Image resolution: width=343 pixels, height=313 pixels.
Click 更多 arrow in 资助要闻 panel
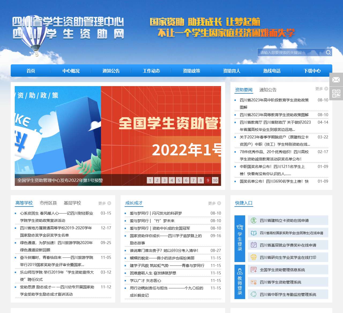click(326, 89)
